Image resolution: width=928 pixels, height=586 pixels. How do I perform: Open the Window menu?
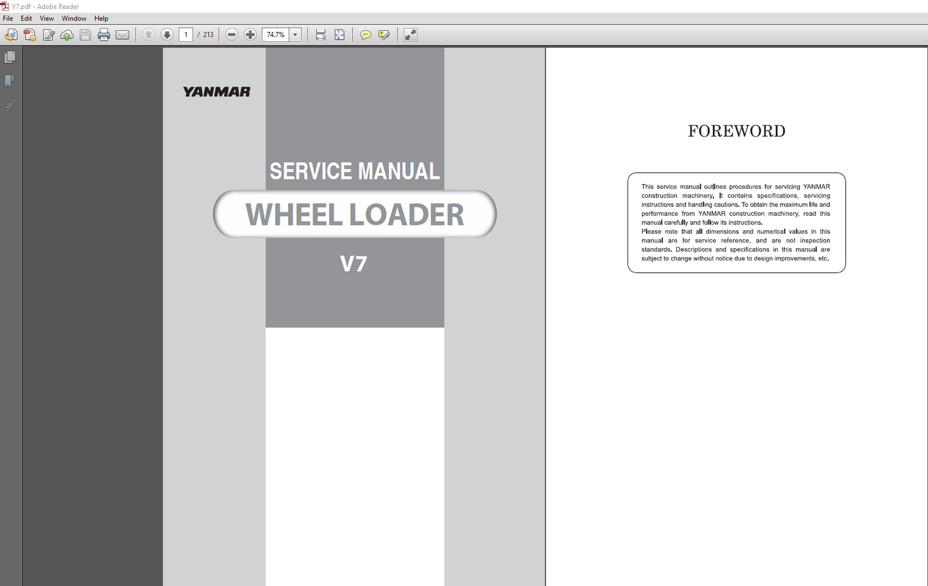pos(74,19)
